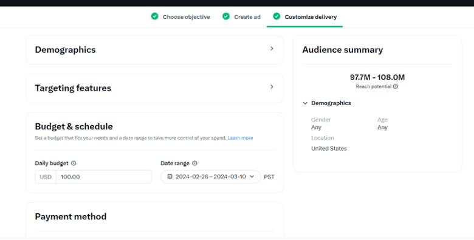The image size is (474, 240).
Task: Show Date range info tooltip icon
Action: click(194, 163)
